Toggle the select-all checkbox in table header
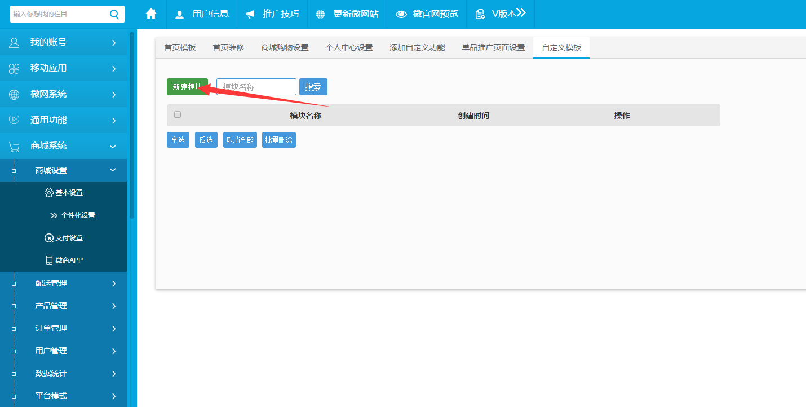This screenshot has height=407, width=806. pos(178,114)
